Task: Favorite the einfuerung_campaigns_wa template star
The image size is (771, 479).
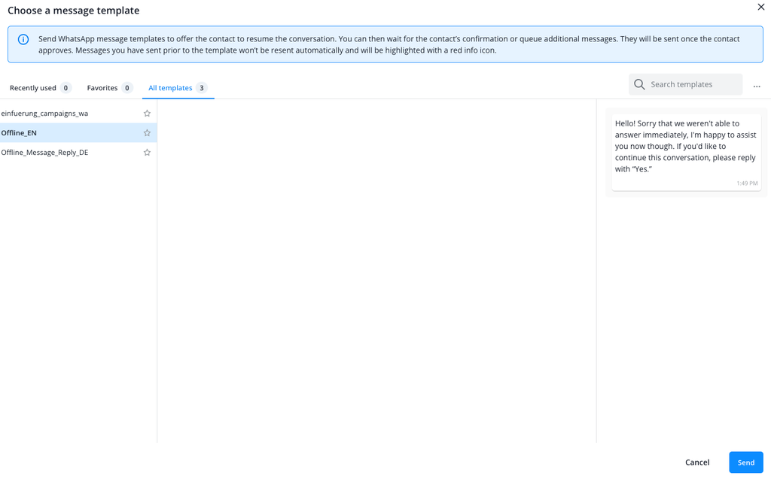Action: [x=147, y=114]
